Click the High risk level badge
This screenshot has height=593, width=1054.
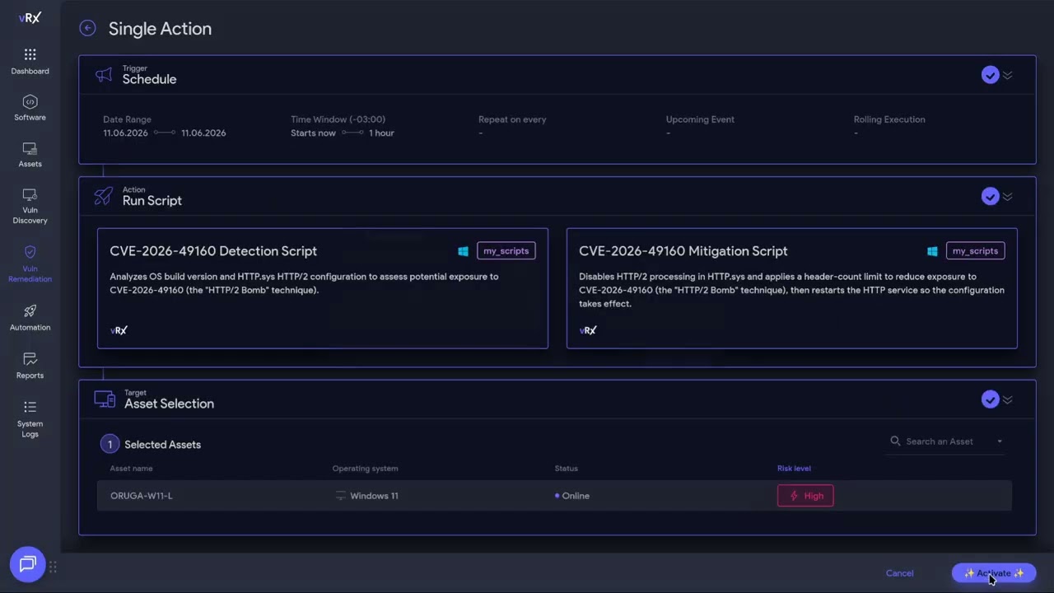[805, 496]
